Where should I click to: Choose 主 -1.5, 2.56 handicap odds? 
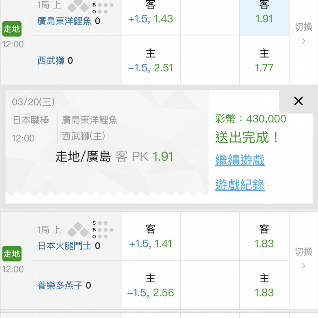click(150, 285)
